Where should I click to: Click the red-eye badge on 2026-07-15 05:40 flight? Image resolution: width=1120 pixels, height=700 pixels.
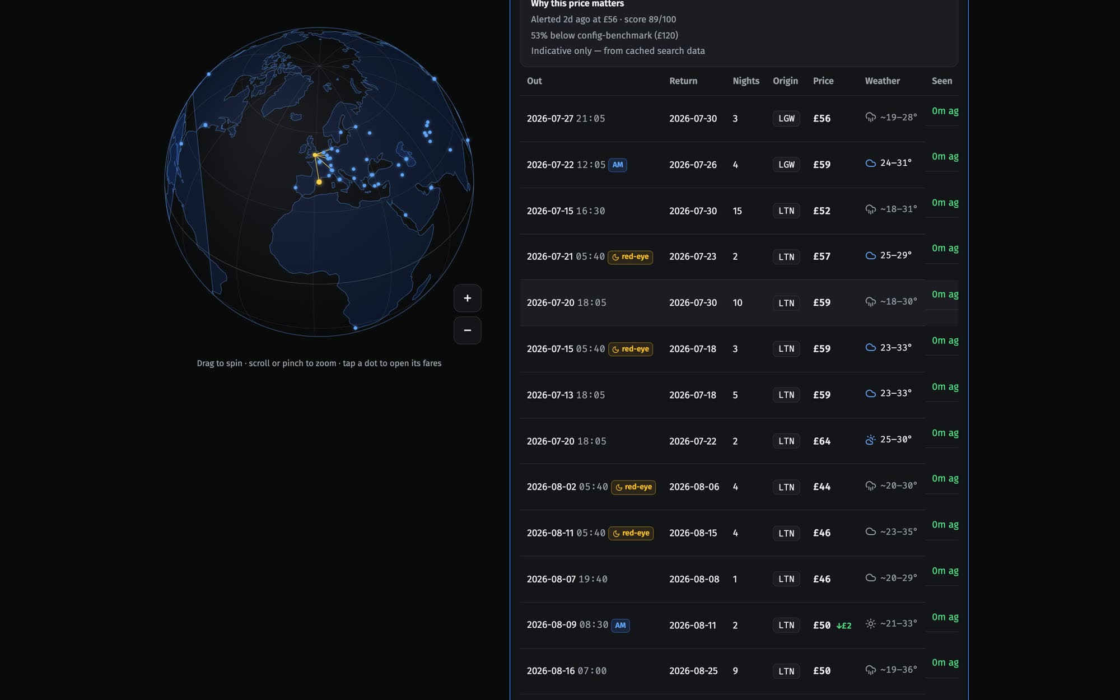(x=630, y=349)
